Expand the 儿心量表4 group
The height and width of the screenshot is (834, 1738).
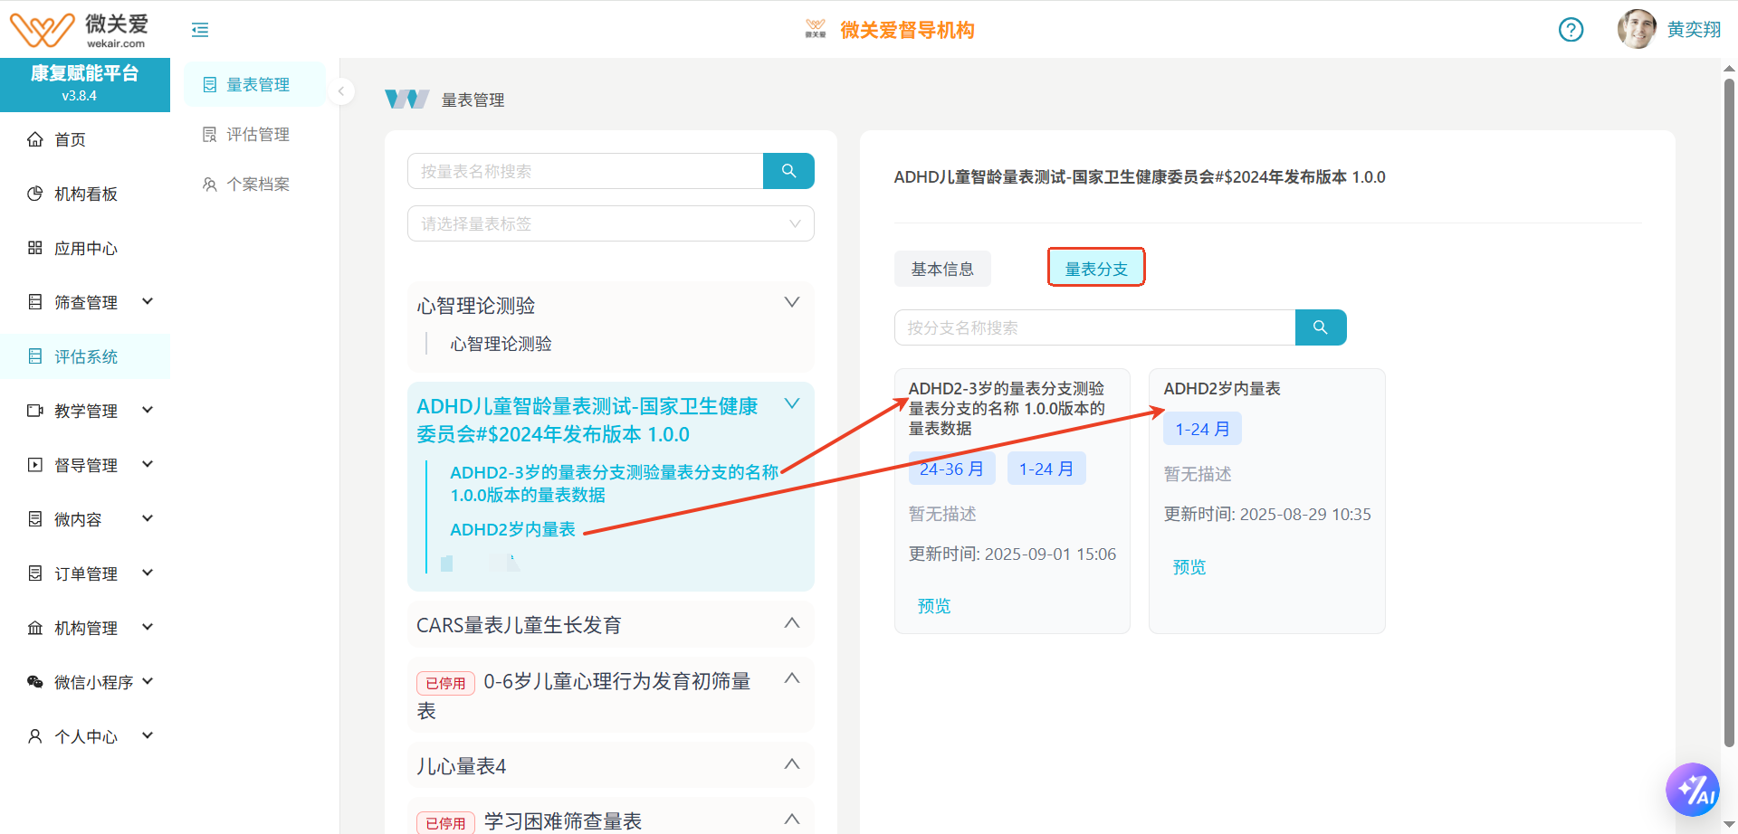[x=791, y=764]
